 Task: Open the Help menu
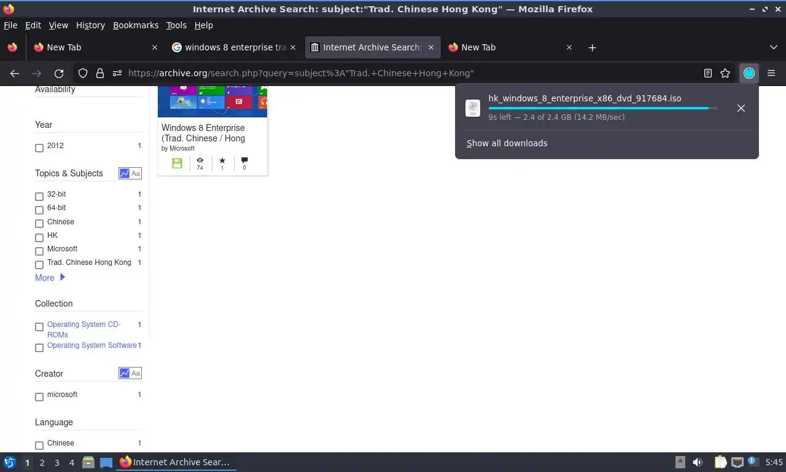pos(204,25)
